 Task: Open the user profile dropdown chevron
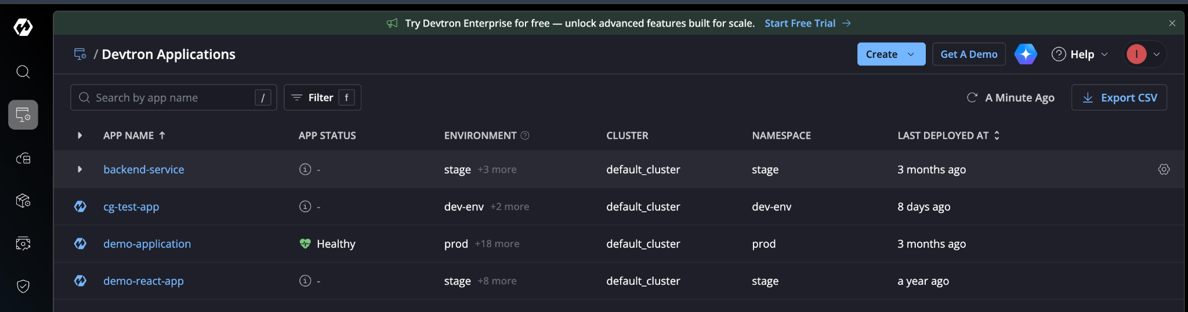(1156, 54)
